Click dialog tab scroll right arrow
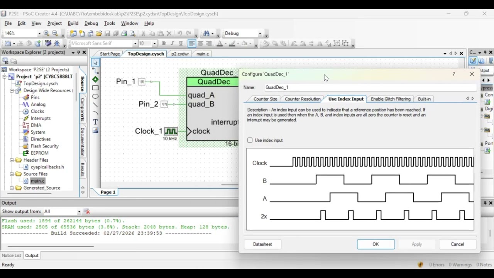This screenshot has width=494, height=278. 473,99
